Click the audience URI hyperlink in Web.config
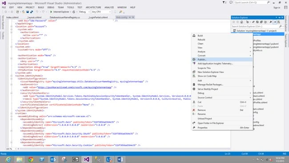Viewport: 289px width, 163px height. click(75, 87)
